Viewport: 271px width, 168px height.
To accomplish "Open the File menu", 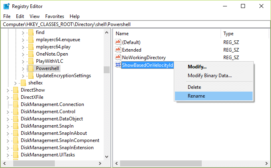I will 7,16.
